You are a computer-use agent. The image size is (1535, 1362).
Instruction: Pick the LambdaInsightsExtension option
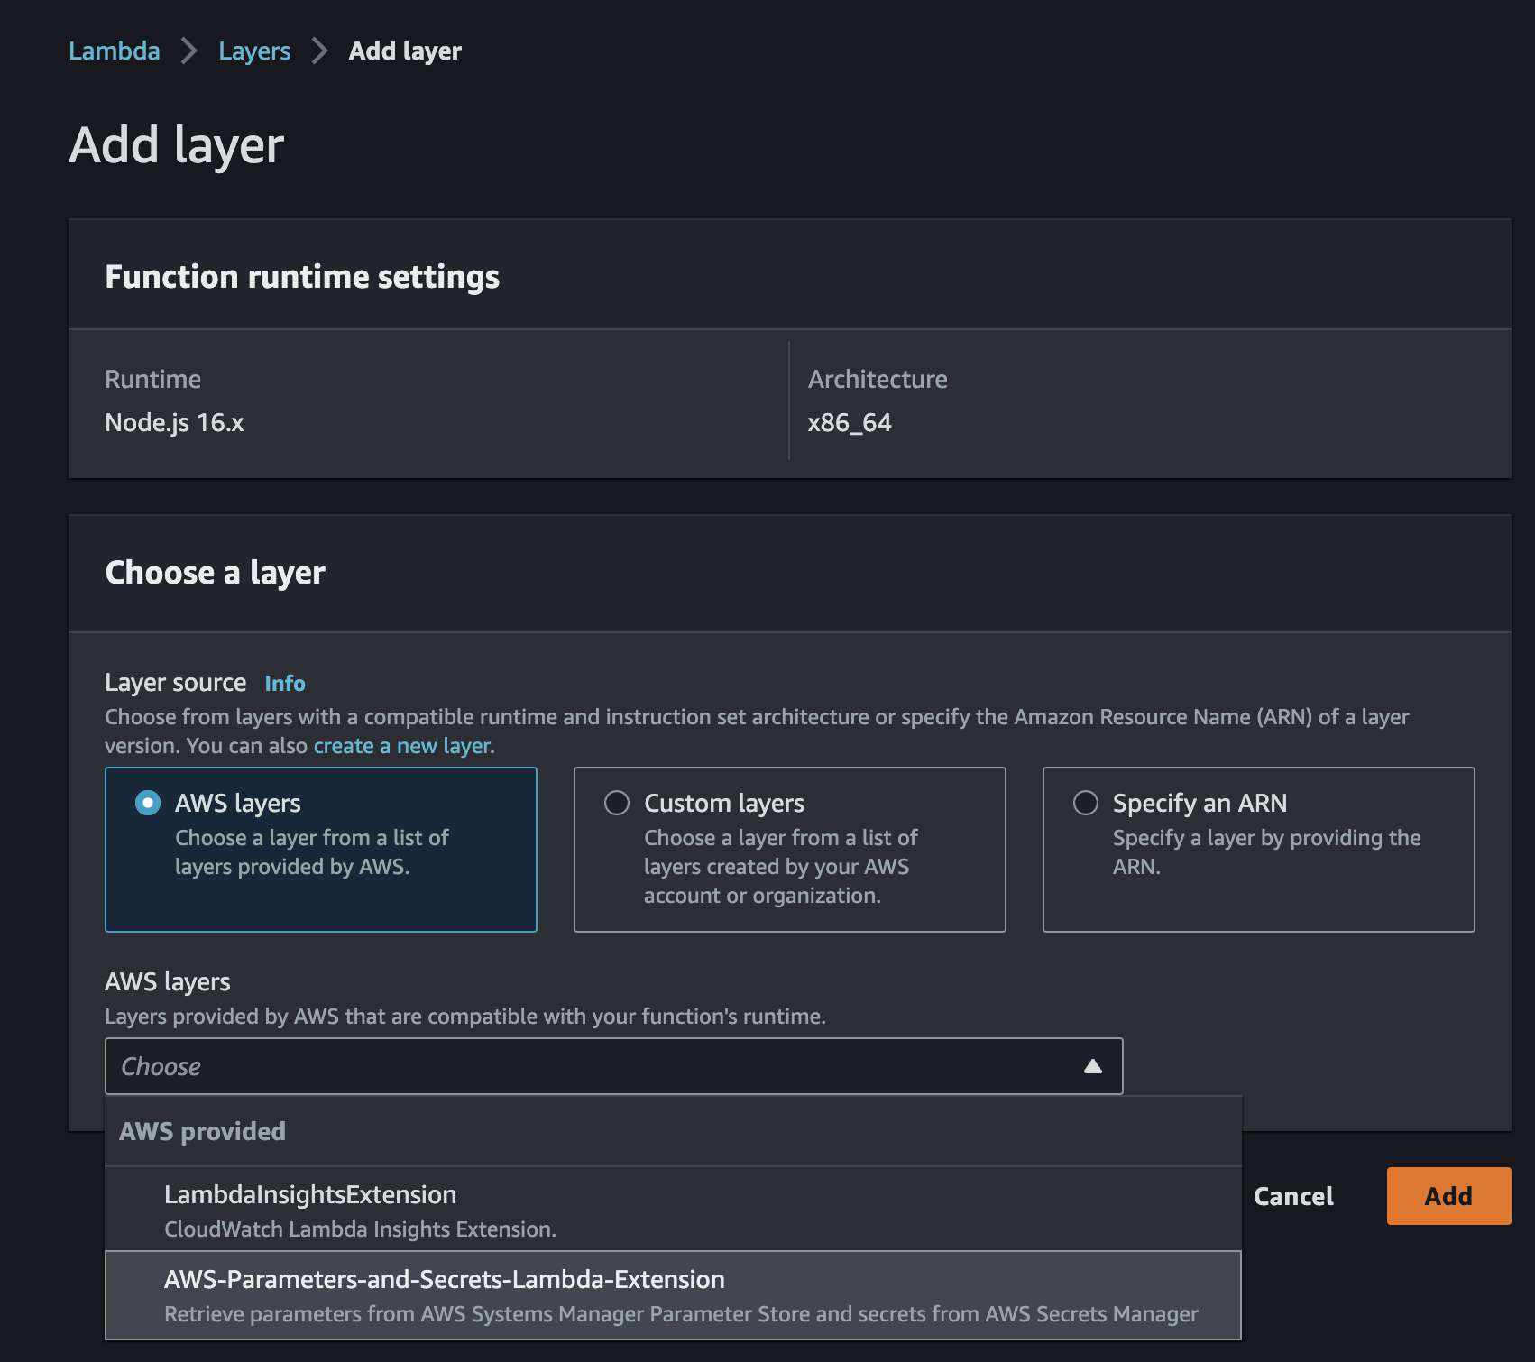click(673, 1210)
